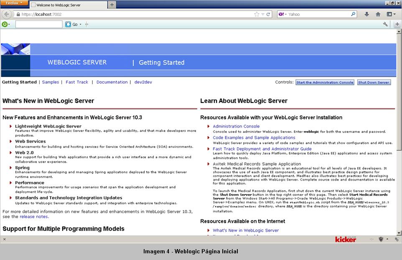Click the Performance feature heading
Screen dimensions: 402x260
(30, 183)
